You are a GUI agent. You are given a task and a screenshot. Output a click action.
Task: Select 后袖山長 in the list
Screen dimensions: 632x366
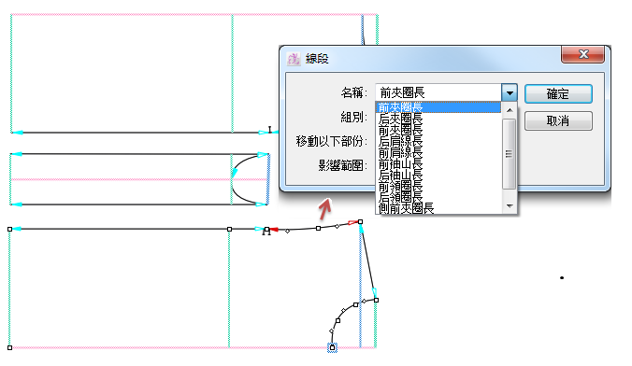pos(438,176)
